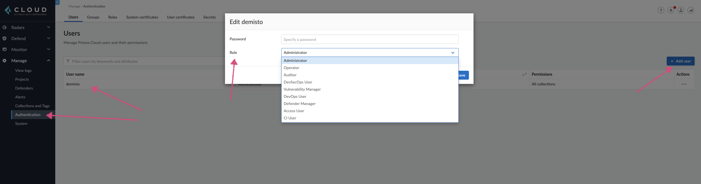
Task: Click the Monitor screen icon
Action: pyautogui.click(x=4, y=49)
